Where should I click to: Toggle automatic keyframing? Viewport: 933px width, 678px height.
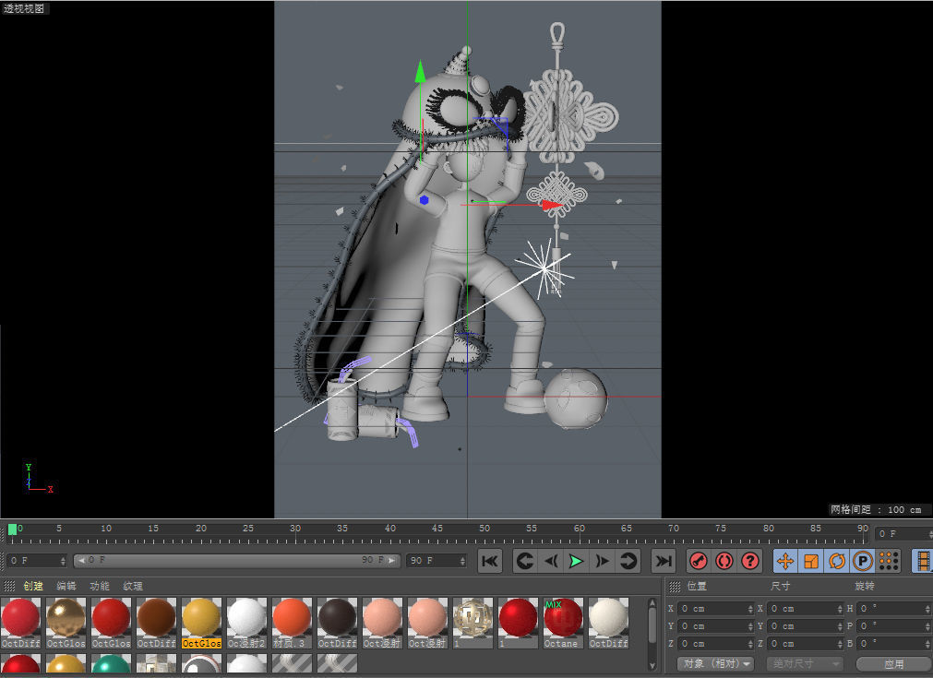724,561
